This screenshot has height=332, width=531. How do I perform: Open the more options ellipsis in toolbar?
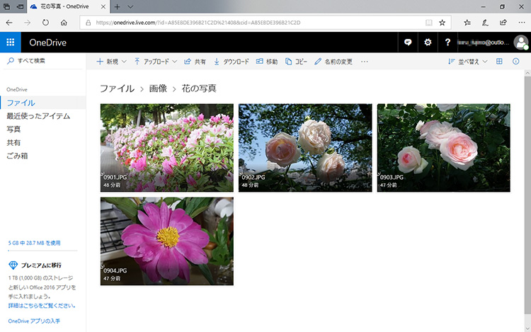365,62
